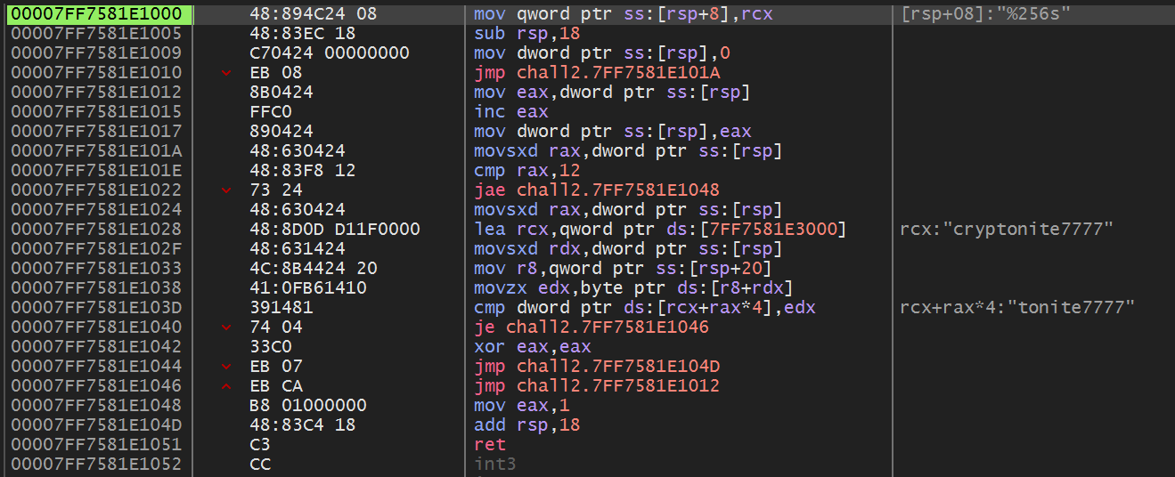Click jump arrow beside bytes EB 08

[x=226, y=73]
